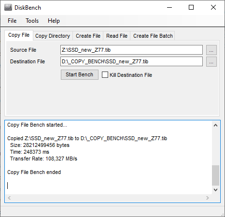Open the Tools menu
Image resolution: width=225 pixels, height=217 pixels.
coord(32,21)
